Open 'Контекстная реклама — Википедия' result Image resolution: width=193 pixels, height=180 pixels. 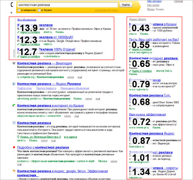click(44, 63)
